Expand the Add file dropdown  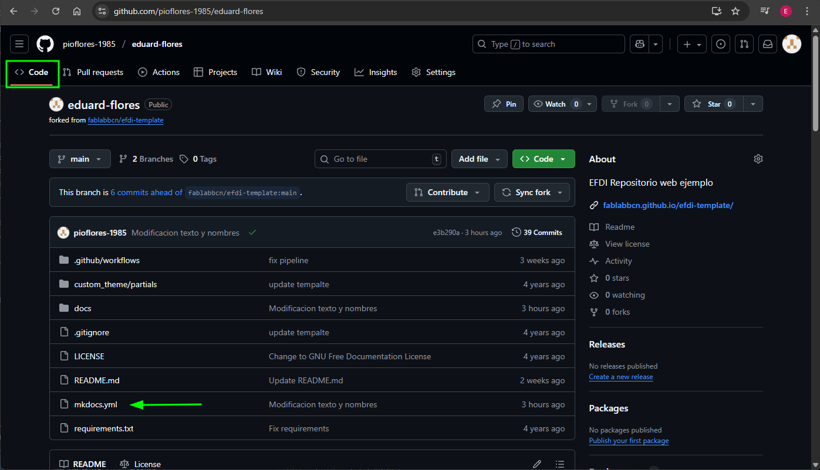pos(479,159)
